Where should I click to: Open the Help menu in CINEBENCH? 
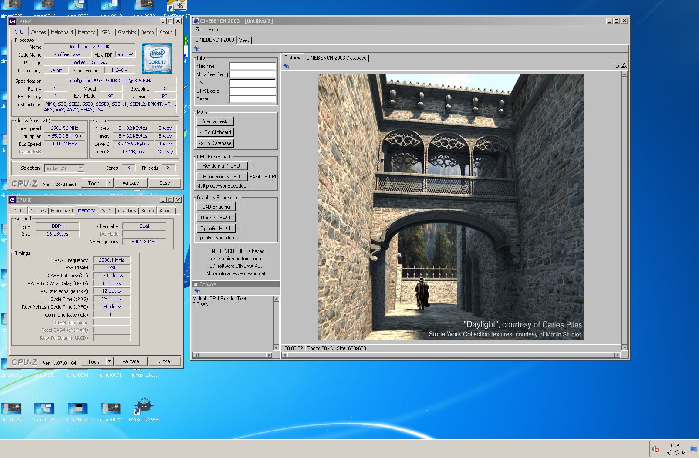click(x=213, y=30)
